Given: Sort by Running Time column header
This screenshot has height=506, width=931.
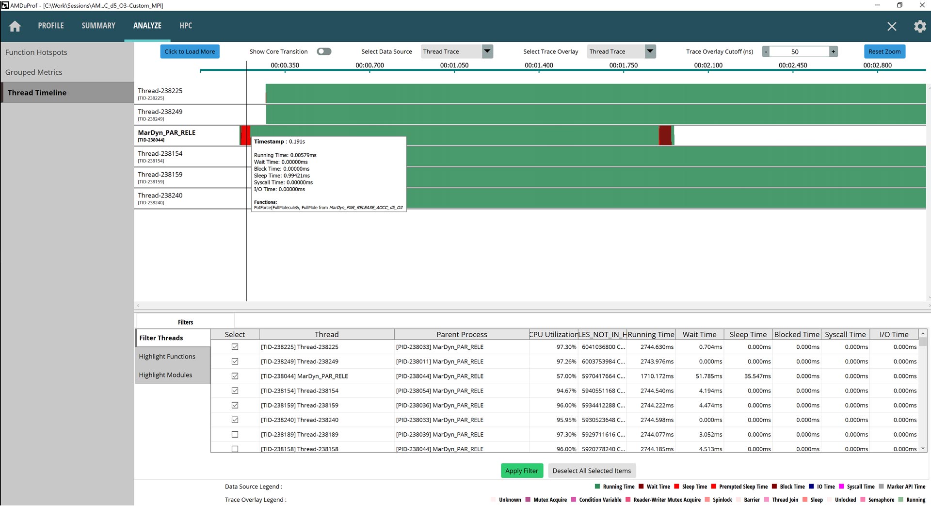Looking at the screenshot, I should 651,334.
